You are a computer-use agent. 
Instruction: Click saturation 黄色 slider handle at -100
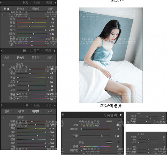click(x=18, y=77)
